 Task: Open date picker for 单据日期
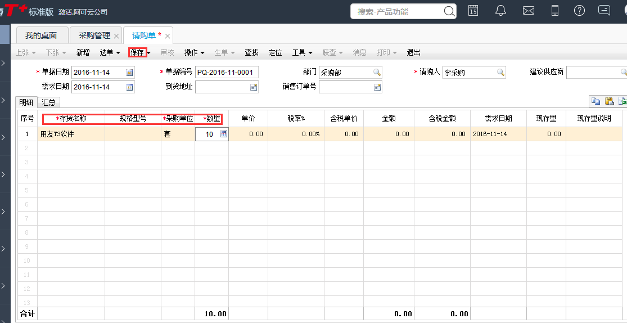(x=129, y=73)
